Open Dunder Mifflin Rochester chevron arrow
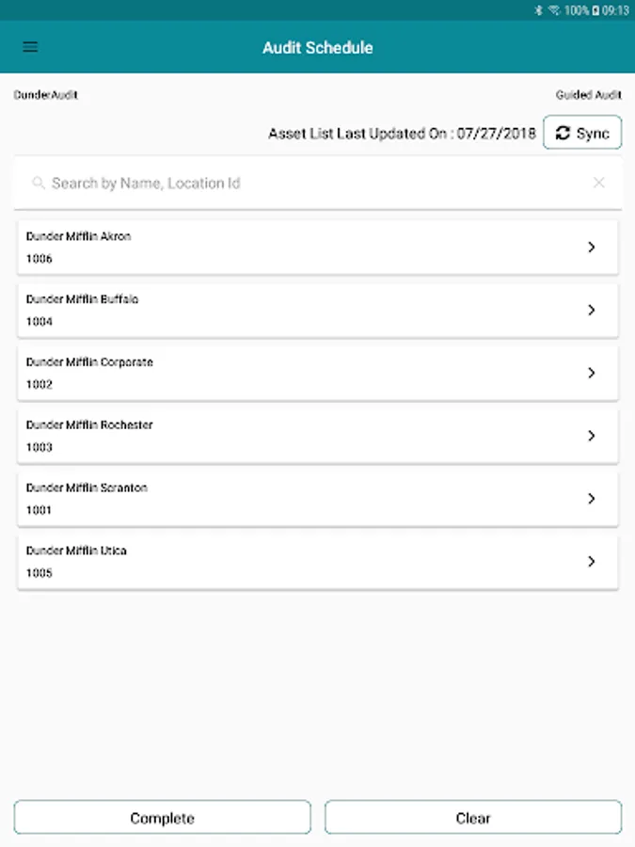Image resolution: width=635 pixels, height=847 pixels. (591, 436)
